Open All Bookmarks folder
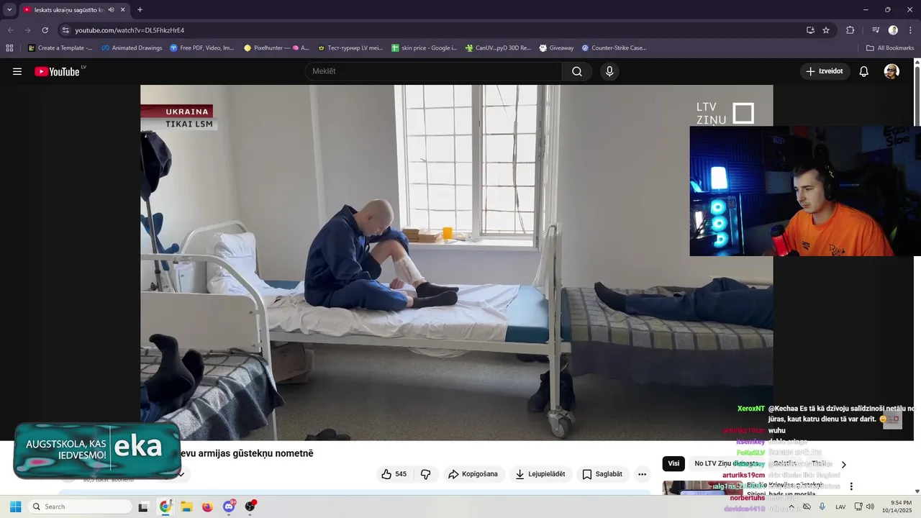 coord(890,48)
